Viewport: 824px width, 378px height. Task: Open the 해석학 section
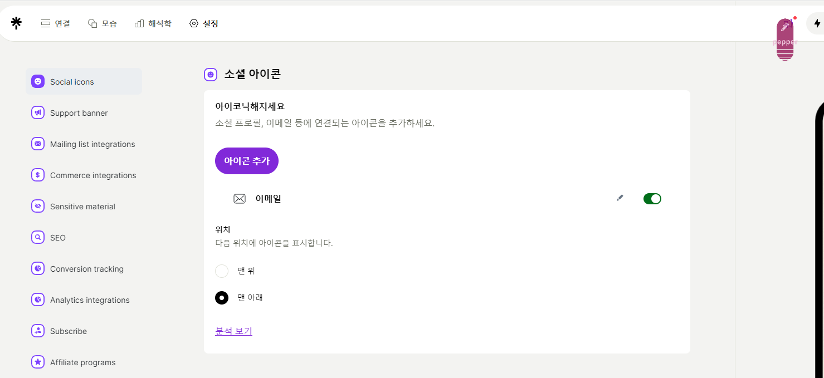(x=153, y=23)
